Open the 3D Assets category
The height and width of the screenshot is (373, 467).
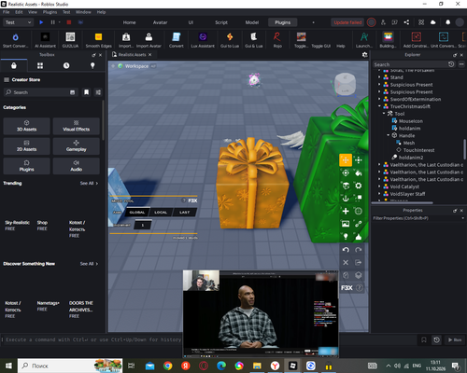pyautogui.click(x=26, y=126)
